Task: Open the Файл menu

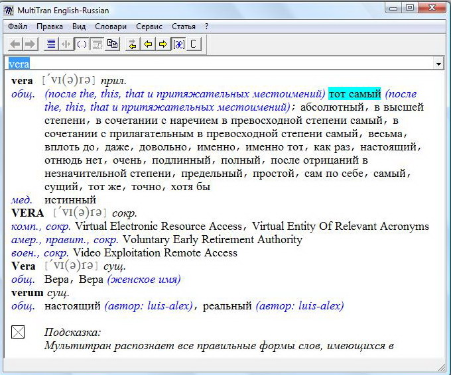Action: coord(17,27)
